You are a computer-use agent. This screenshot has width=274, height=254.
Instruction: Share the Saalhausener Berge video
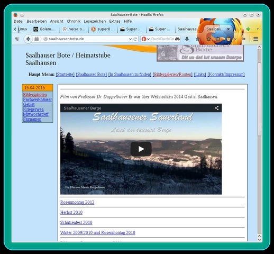click(x=216, y=108)
